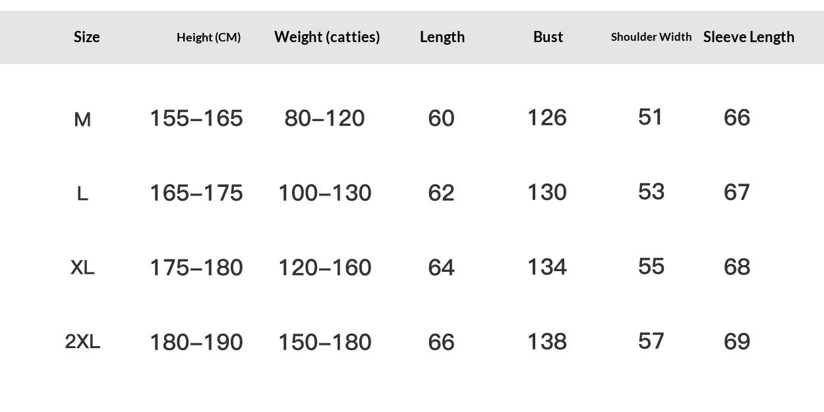The image size is (824, 412).
Task: Click the Length column header
Action: coord(442,37)
